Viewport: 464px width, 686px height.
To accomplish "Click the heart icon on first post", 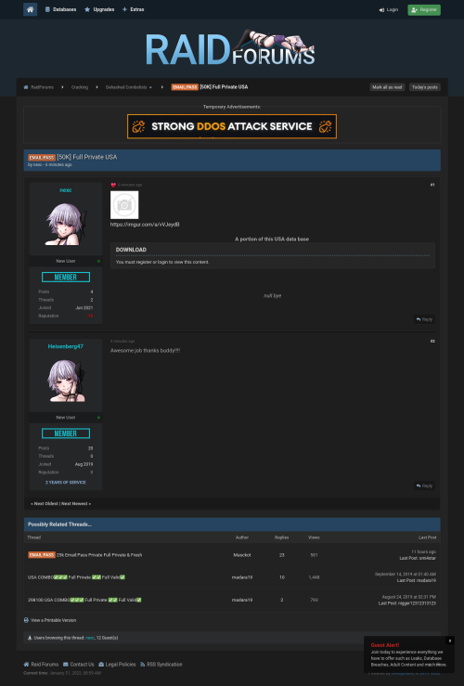I will [x=113, y=185].
